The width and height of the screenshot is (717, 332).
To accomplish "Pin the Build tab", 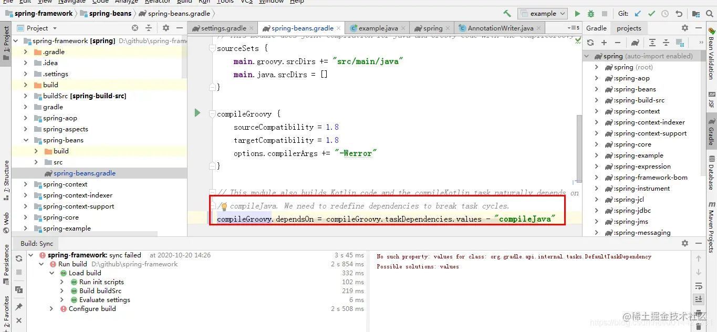I will coord(19,307).
